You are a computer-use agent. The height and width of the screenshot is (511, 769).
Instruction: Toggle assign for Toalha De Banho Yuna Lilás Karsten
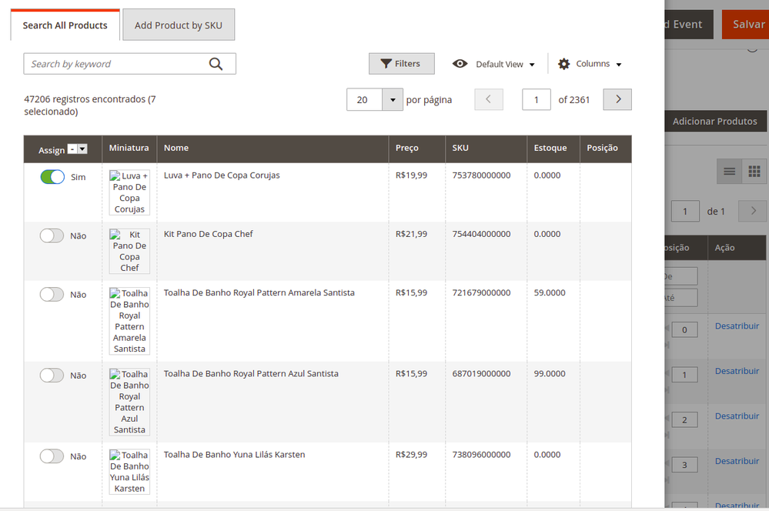click(52, 456)
